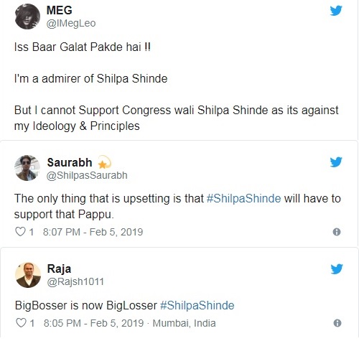
Task: Click the Twitter bird icon on Saurabh's tweet
Action: click(x=336, y=162)
